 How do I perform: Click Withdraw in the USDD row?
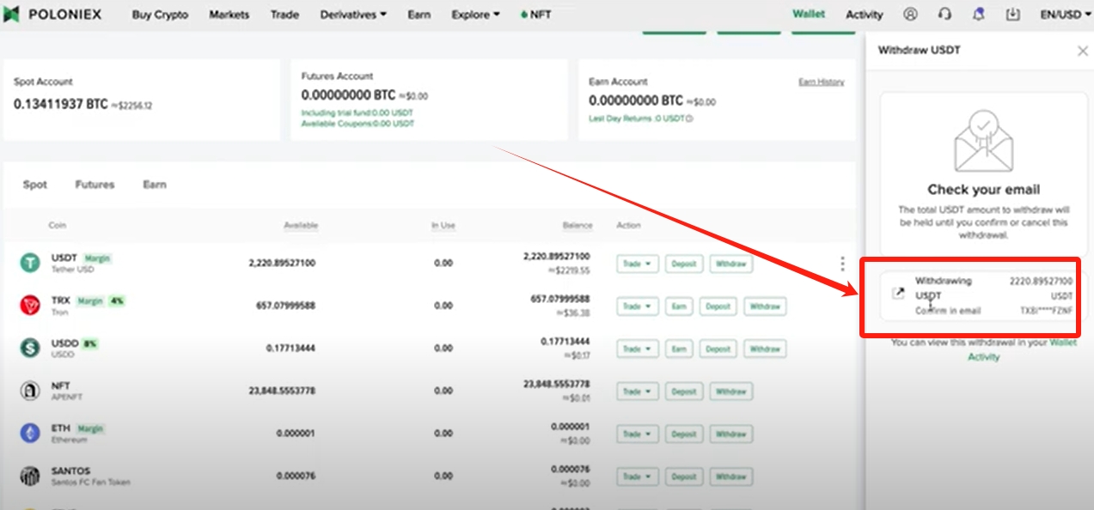[765, 349]
